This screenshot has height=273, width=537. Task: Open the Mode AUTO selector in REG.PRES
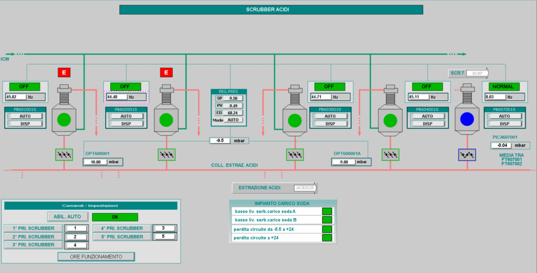click(233, 120)
